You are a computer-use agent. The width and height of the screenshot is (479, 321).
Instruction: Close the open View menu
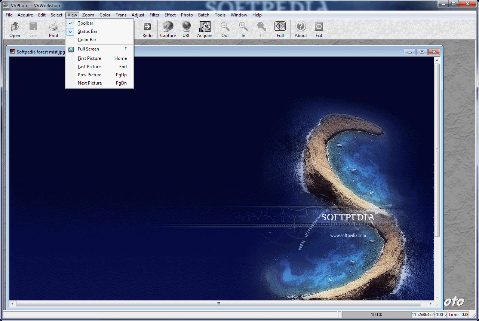[73, 15]
